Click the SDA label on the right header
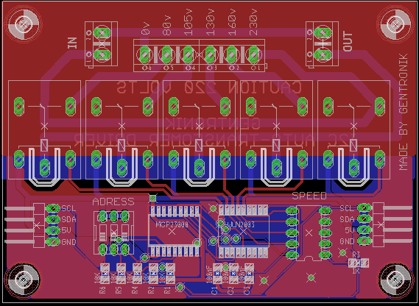419x306 pixels. [x=347, y=219]
